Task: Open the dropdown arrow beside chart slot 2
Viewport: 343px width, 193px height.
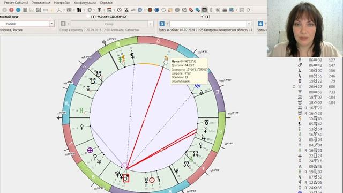Action: (68, 24)
